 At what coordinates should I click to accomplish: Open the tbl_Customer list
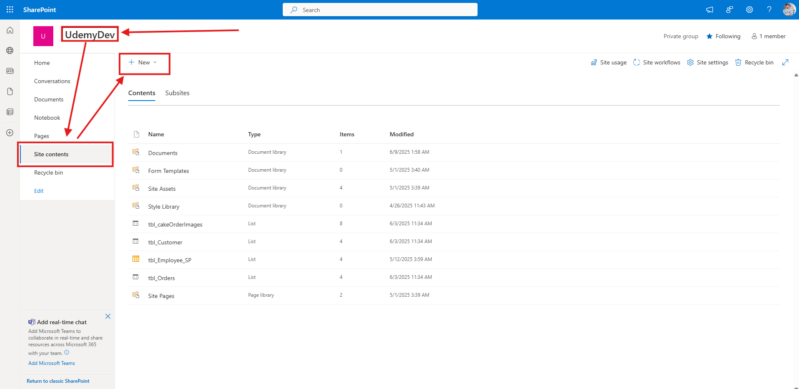[x=165, y=242]
